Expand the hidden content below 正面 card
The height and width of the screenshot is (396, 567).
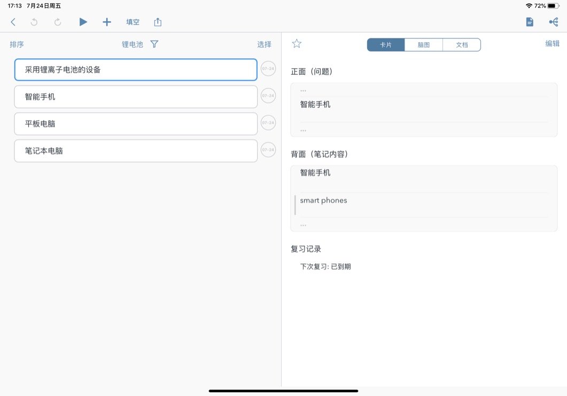pyautogui.click(x=303, y=129)
